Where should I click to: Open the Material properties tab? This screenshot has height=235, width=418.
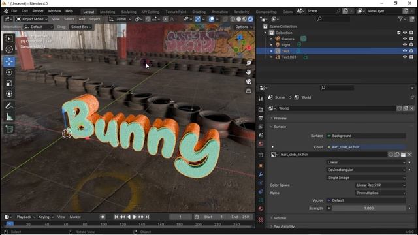pos(261,209)
